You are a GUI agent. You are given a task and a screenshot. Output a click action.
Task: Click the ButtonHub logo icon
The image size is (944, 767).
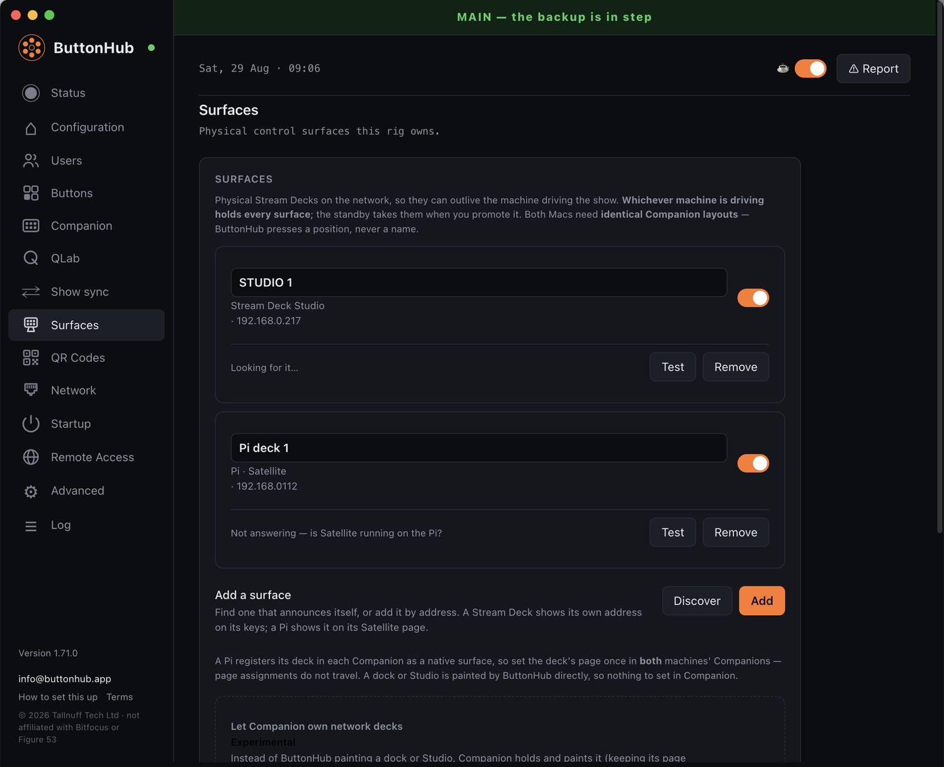(31, 48)
